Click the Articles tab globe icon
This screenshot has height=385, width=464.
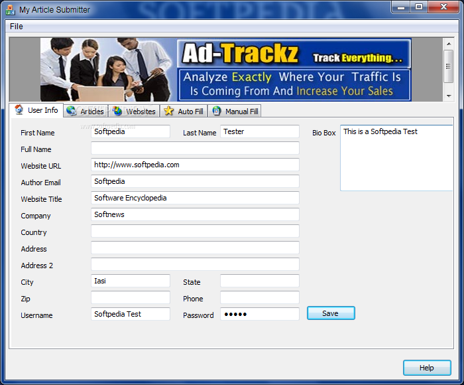[x=72, y=111]
